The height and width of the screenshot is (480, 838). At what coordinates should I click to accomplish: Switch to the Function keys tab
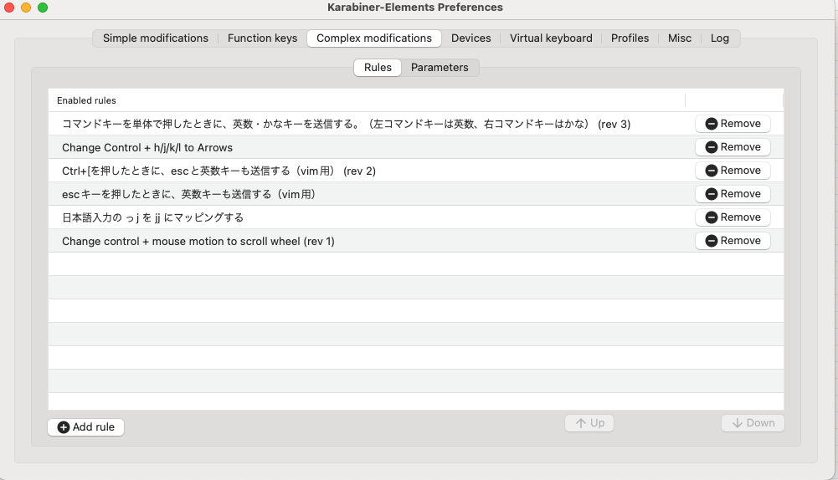(262, 38)
